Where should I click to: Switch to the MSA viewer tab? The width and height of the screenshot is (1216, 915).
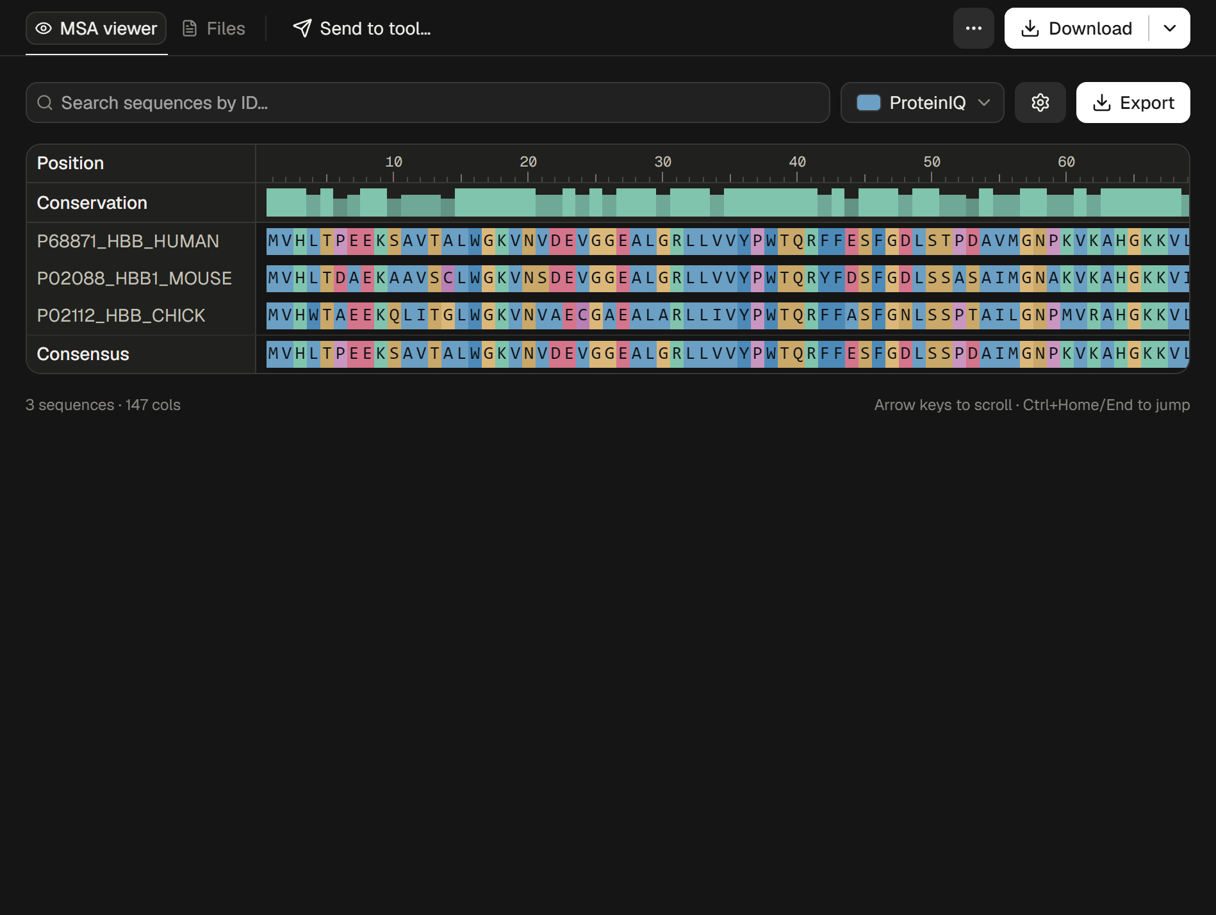(96, 28)
